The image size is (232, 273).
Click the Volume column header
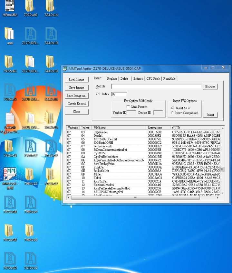click(x=73, y=128)
